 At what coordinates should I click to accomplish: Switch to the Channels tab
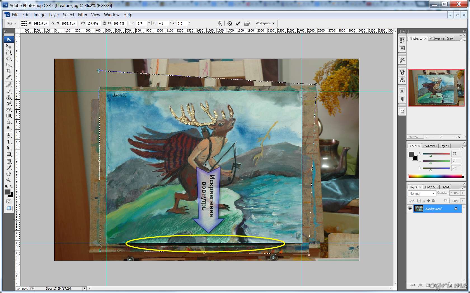pyautogui.click(x=431, y=187)
